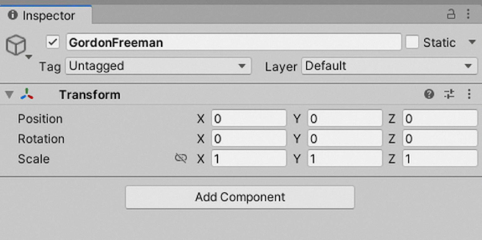
Task: Toggle the Scale constrain proportions link icon
Action: coord(181,159)
